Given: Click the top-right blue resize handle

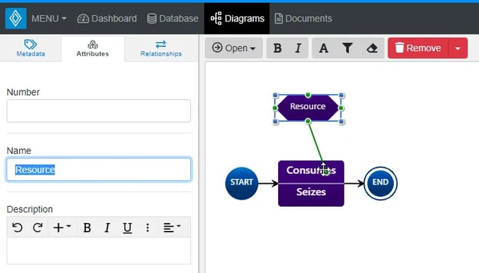Looking at the screenshot, I should (x=342, y=96).
